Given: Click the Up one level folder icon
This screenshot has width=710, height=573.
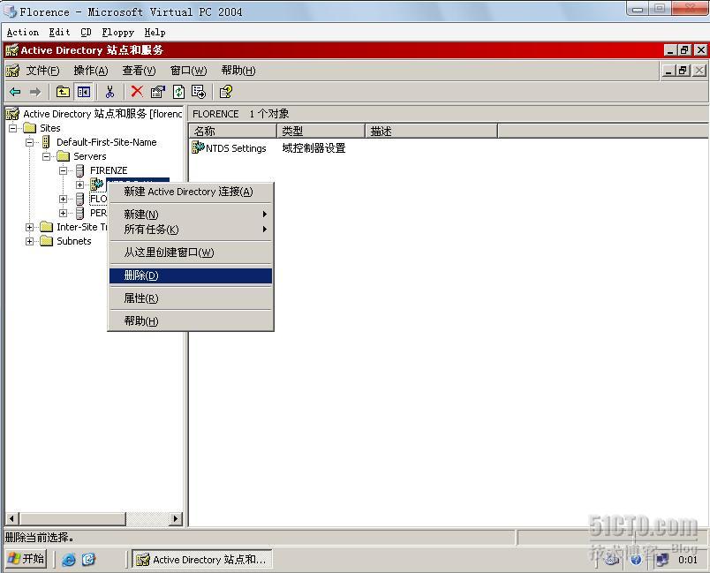Looking at the screenshot, I should [x=63, y=92].
